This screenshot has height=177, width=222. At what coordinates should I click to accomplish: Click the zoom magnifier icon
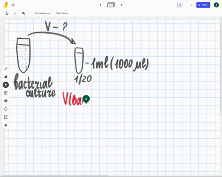click(x=24, y=13)
